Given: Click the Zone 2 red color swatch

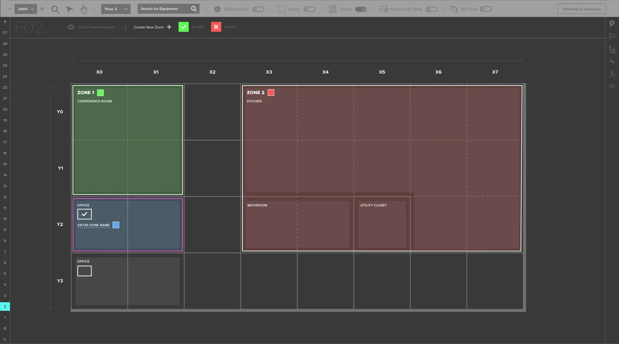Looking at the screenshot, I should (271, 92).
